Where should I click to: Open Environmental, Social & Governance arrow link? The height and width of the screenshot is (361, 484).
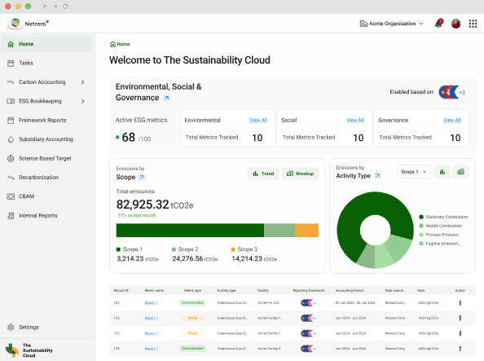[167, 98]
